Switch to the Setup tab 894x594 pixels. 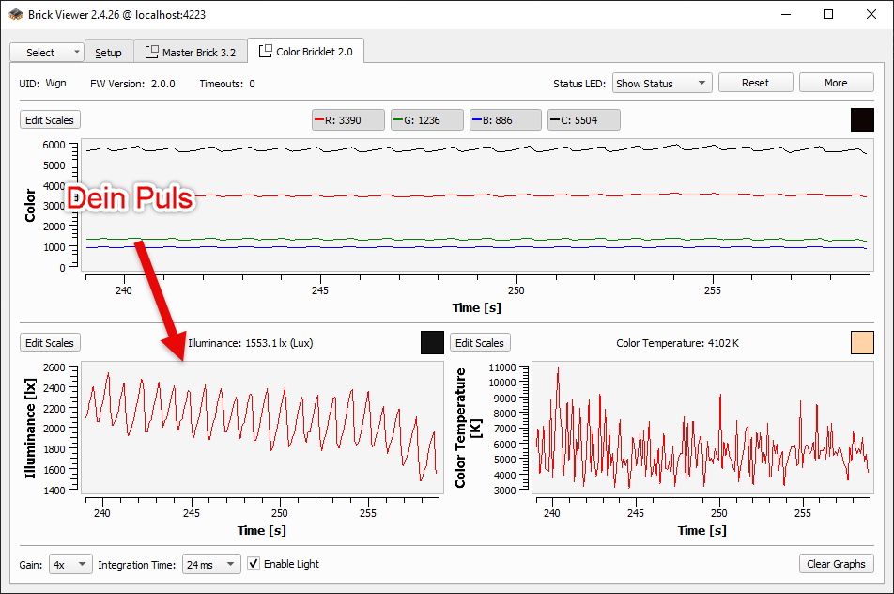point(108,53)
